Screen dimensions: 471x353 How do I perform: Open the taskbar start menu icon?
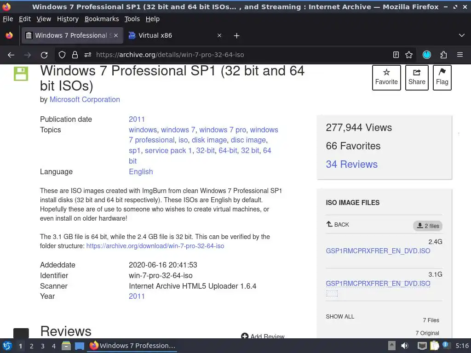[7, 346]
